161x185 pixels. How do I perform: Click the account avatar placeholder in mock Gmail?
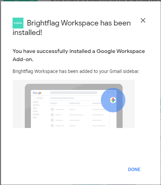pos(113,93)
